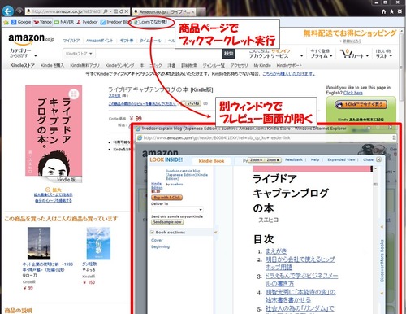This screenshot has width=406, height=314.
Task: Open the カテゴリー category dropdown
Action: (x=24, y=53)
